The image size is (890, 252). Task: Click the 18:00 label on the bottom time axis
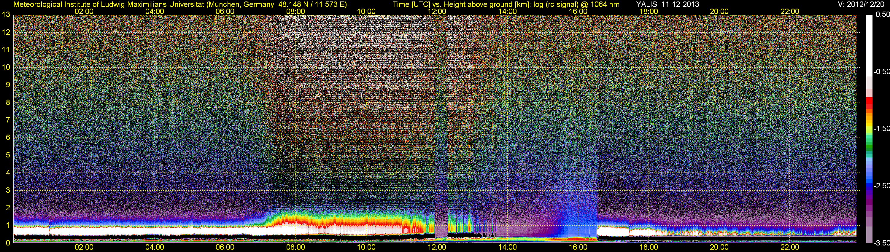[x=649, y=247]
